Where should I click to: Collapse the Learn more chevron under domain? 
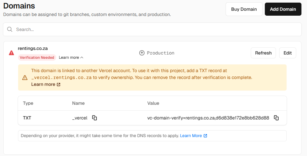[x=82, y=57]
